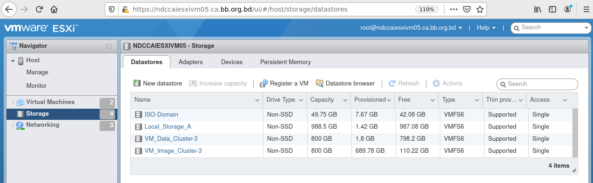Open the Name column dropdown arrow
The height and width of the screenshot is (183, 593).
click(x=257, y=100)
